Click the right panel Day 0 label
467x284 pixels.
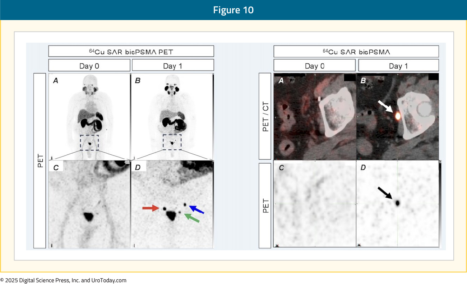tap(315, 66)
